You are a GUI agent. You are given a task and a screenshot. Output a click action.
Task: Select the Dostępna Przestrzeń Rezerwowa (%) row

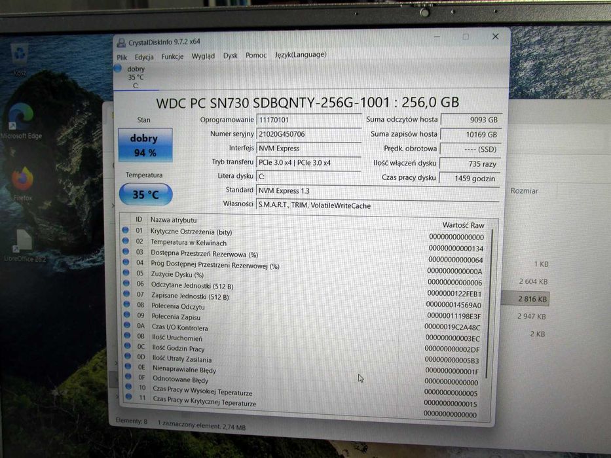tap(303, 256)
